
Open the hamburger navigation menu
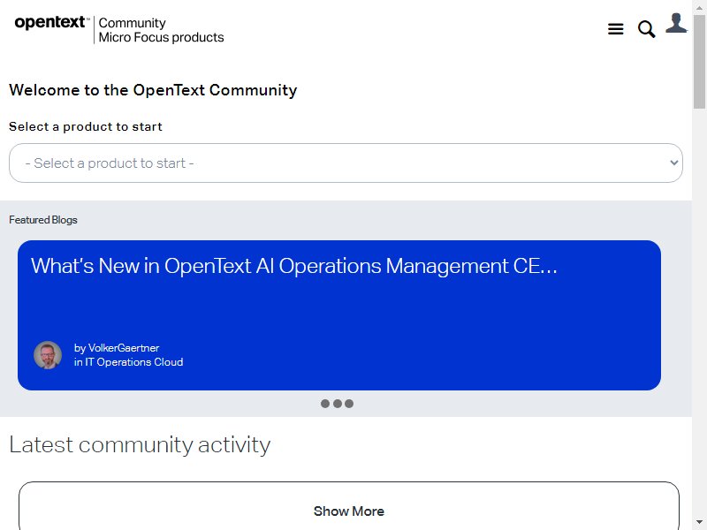(615, 29)
